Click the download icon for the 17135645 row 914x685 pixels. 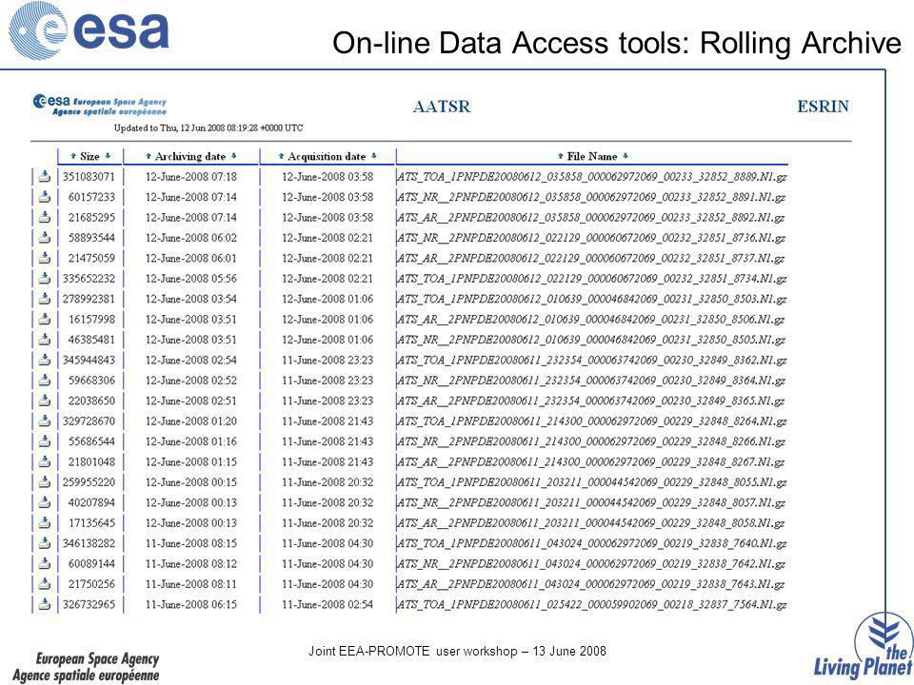tap(45, 523)
